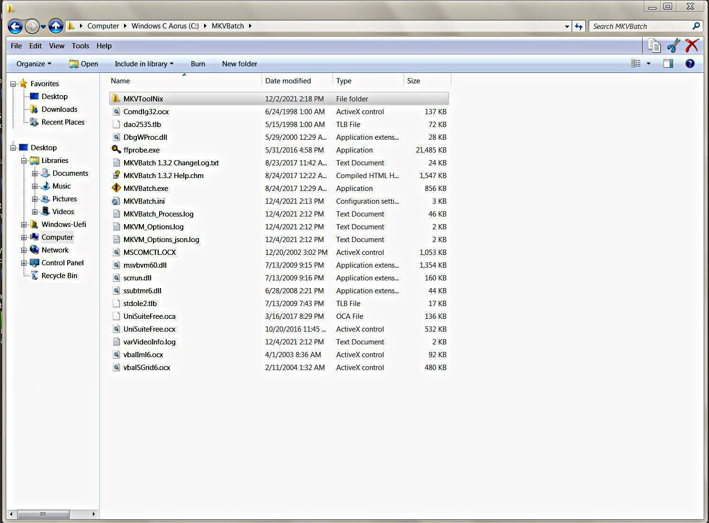Open the View menu
The width and height of the screenshot is (709, 523).
click(56, 45)
